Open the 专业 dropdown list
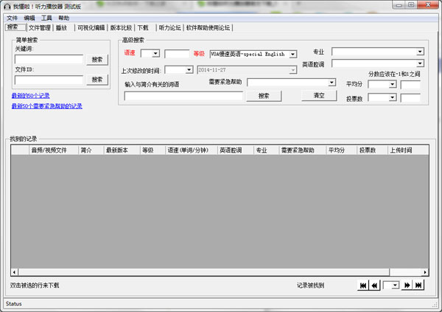Image resolution: width=442 pixels, height=312 pixels. tap(420, 52)
